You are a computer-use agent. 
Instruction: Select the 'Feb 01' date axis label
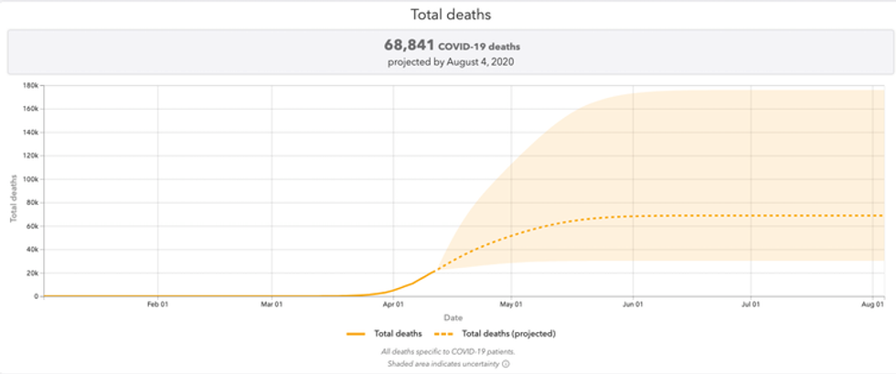[157, 304]
